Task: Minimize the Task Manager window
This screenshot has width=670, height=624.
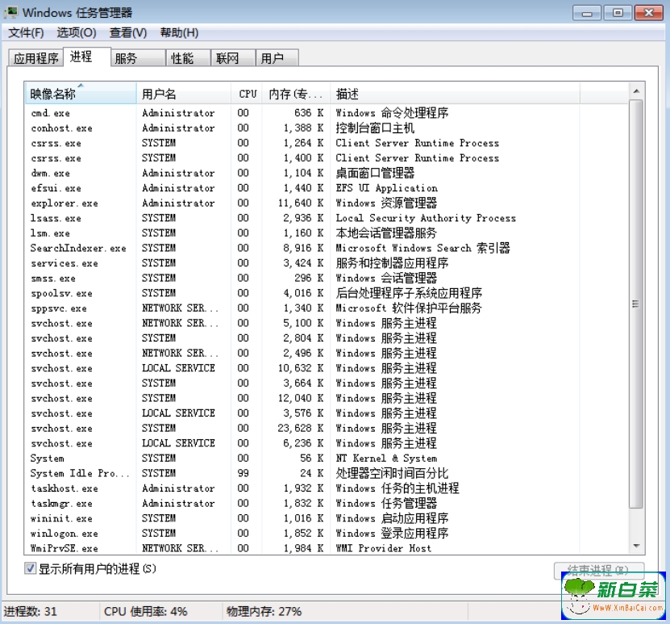Action: tap(587, 13)
